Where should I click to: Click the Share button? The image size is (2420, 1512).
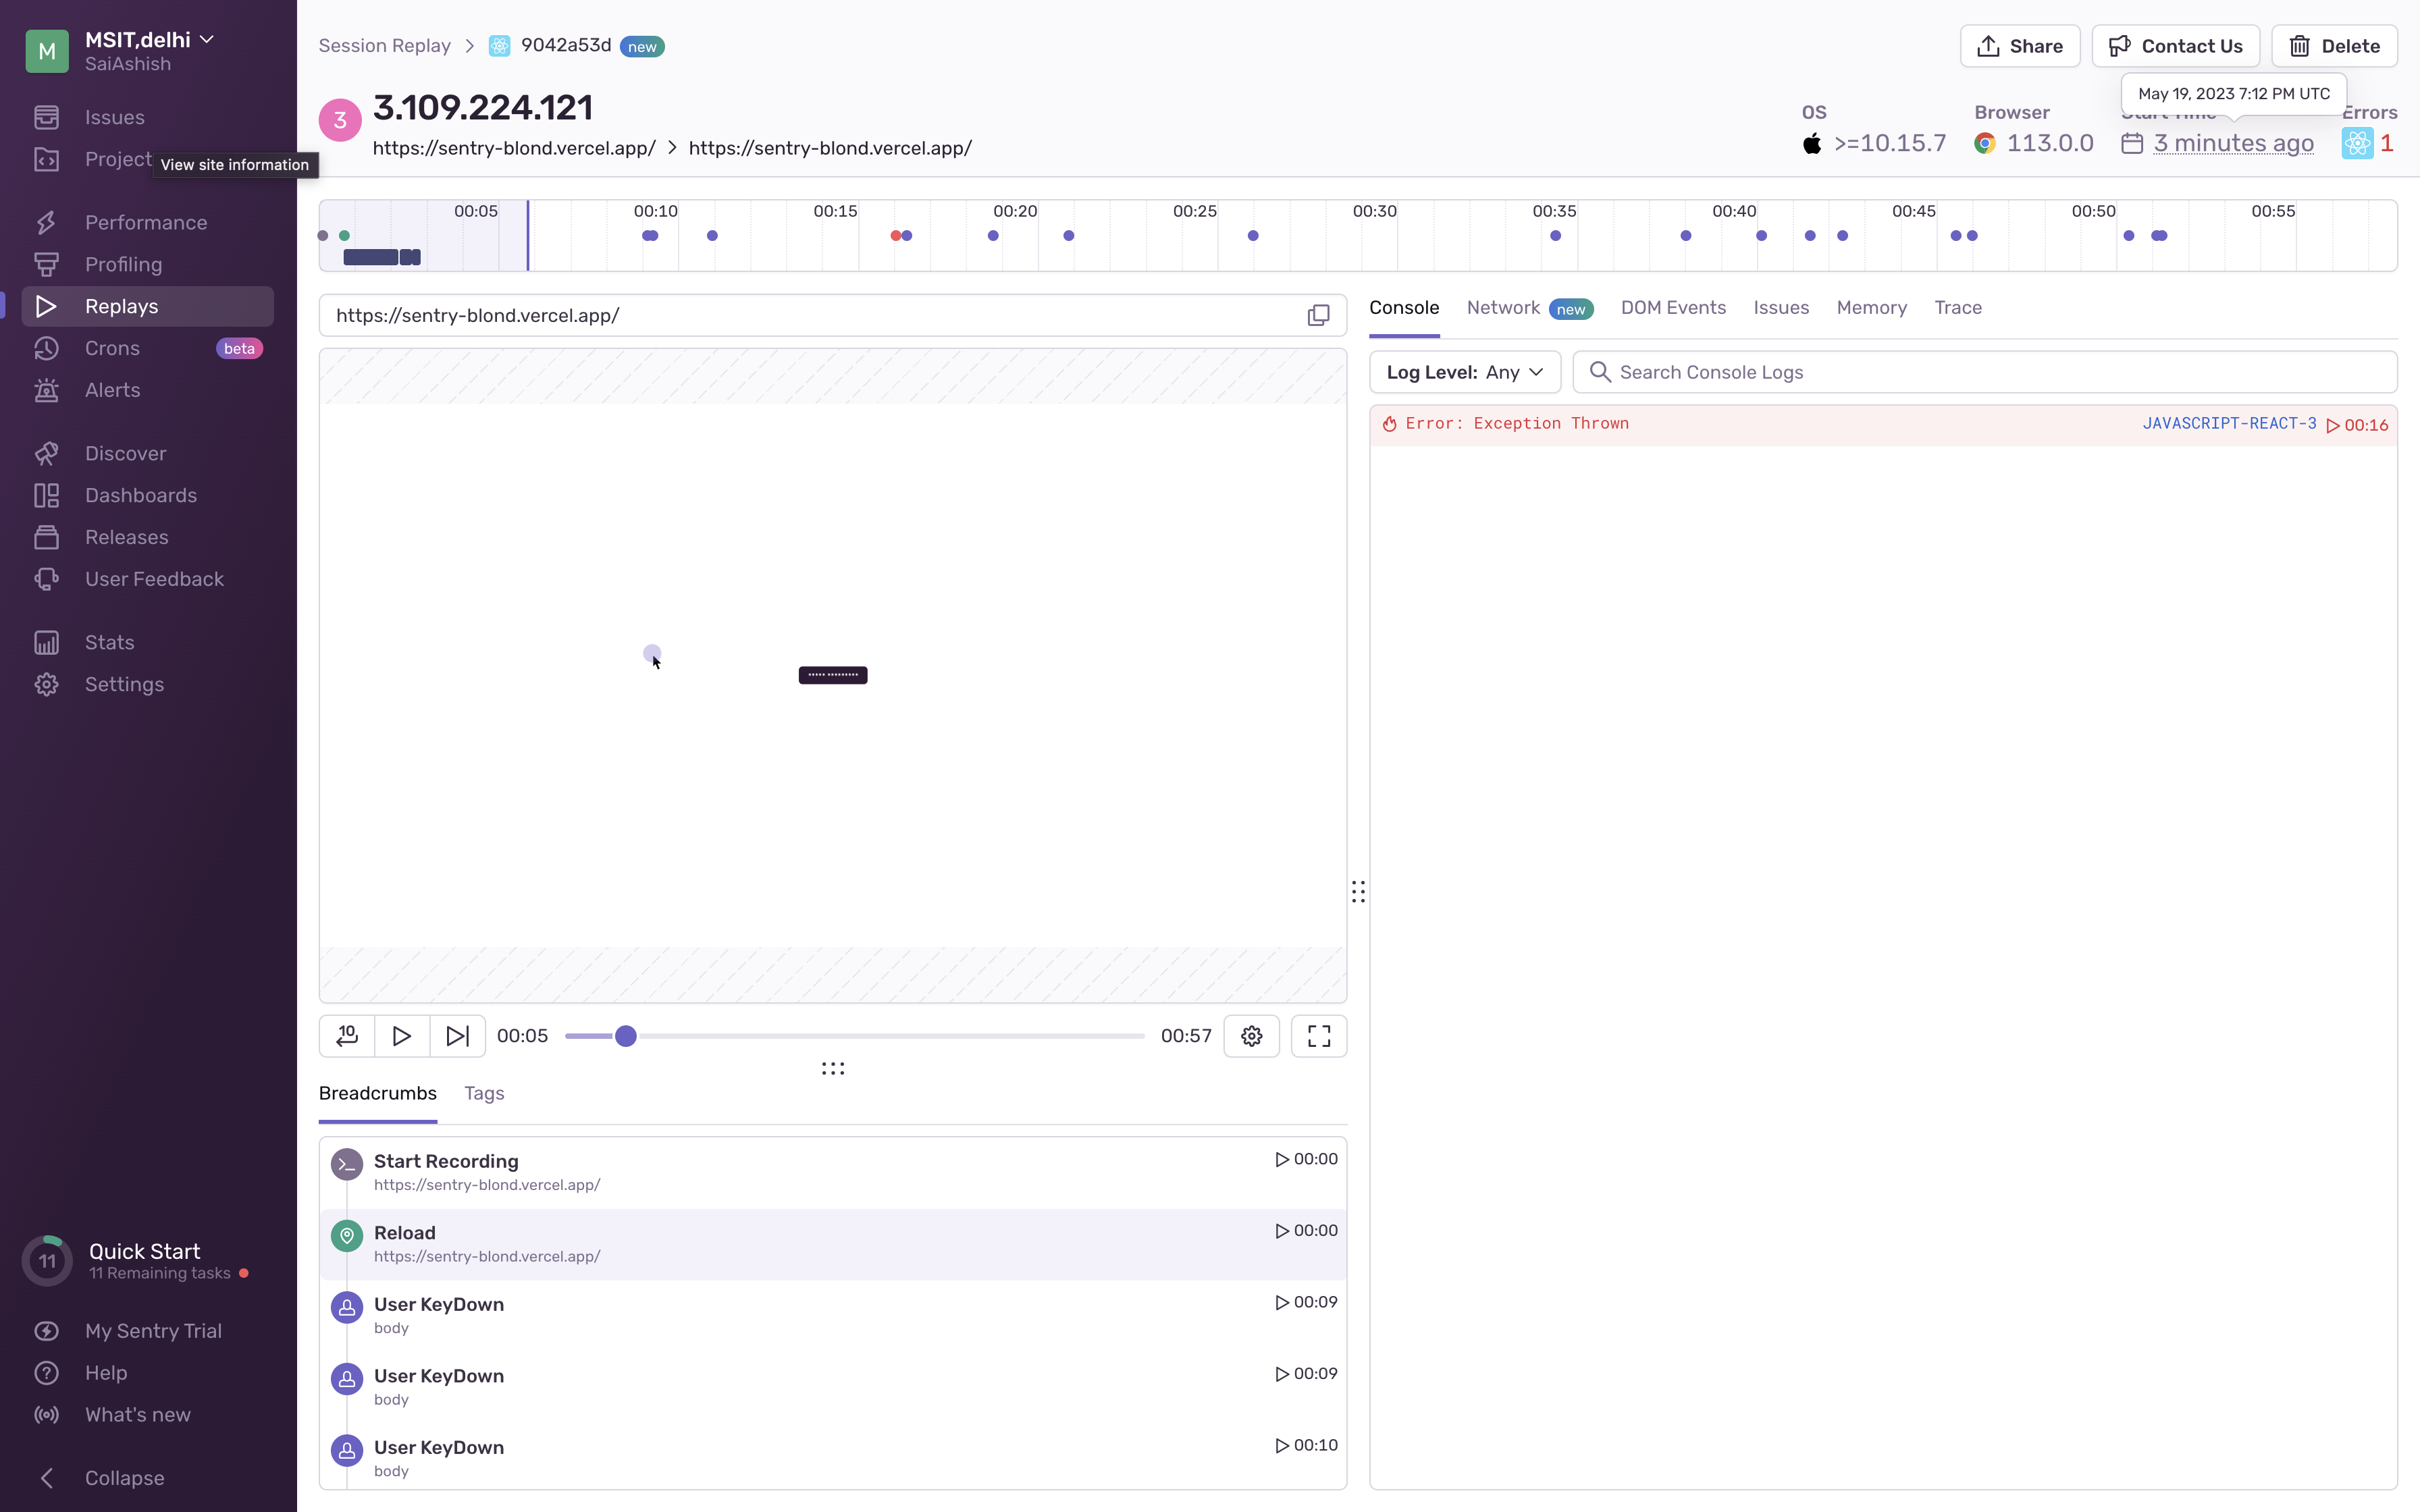2019,45
